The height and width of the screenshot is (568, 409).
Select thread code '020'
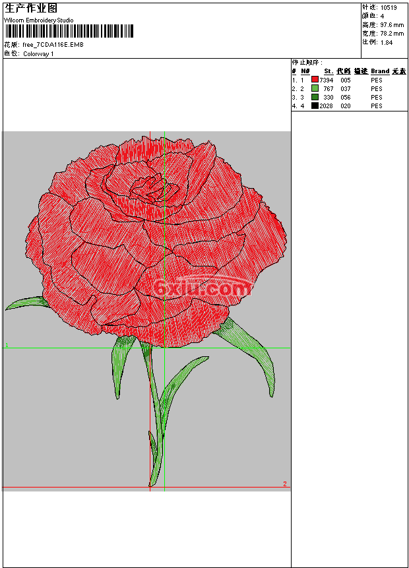click(346, 106)
